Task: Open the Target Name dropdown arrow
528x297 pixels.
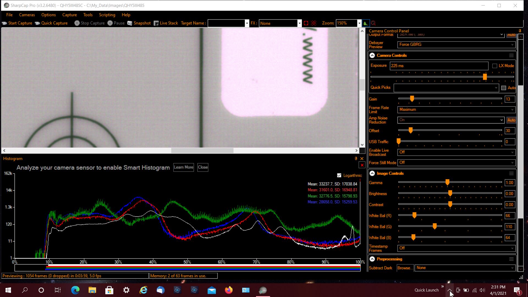Action: (x=247, y=23)
